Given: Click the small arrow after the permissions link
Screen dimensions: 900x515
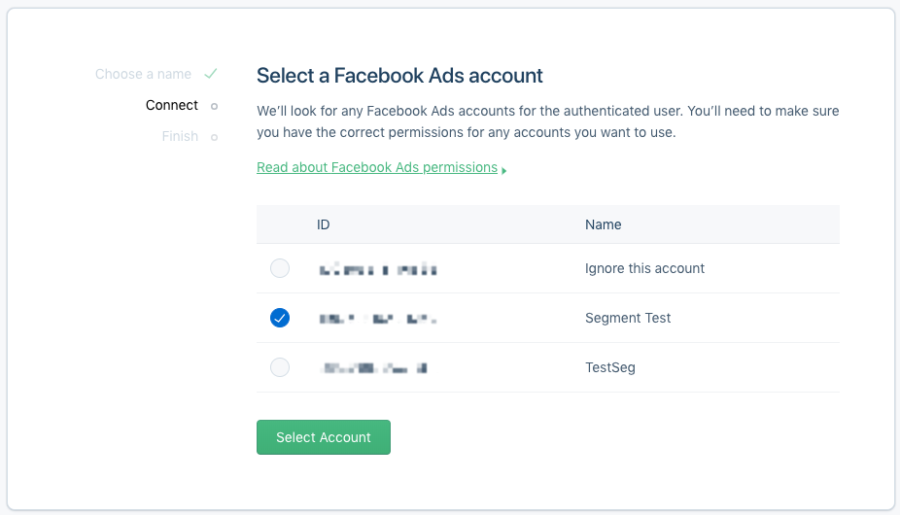Looking at the screenshot, I should pos(504,170).
